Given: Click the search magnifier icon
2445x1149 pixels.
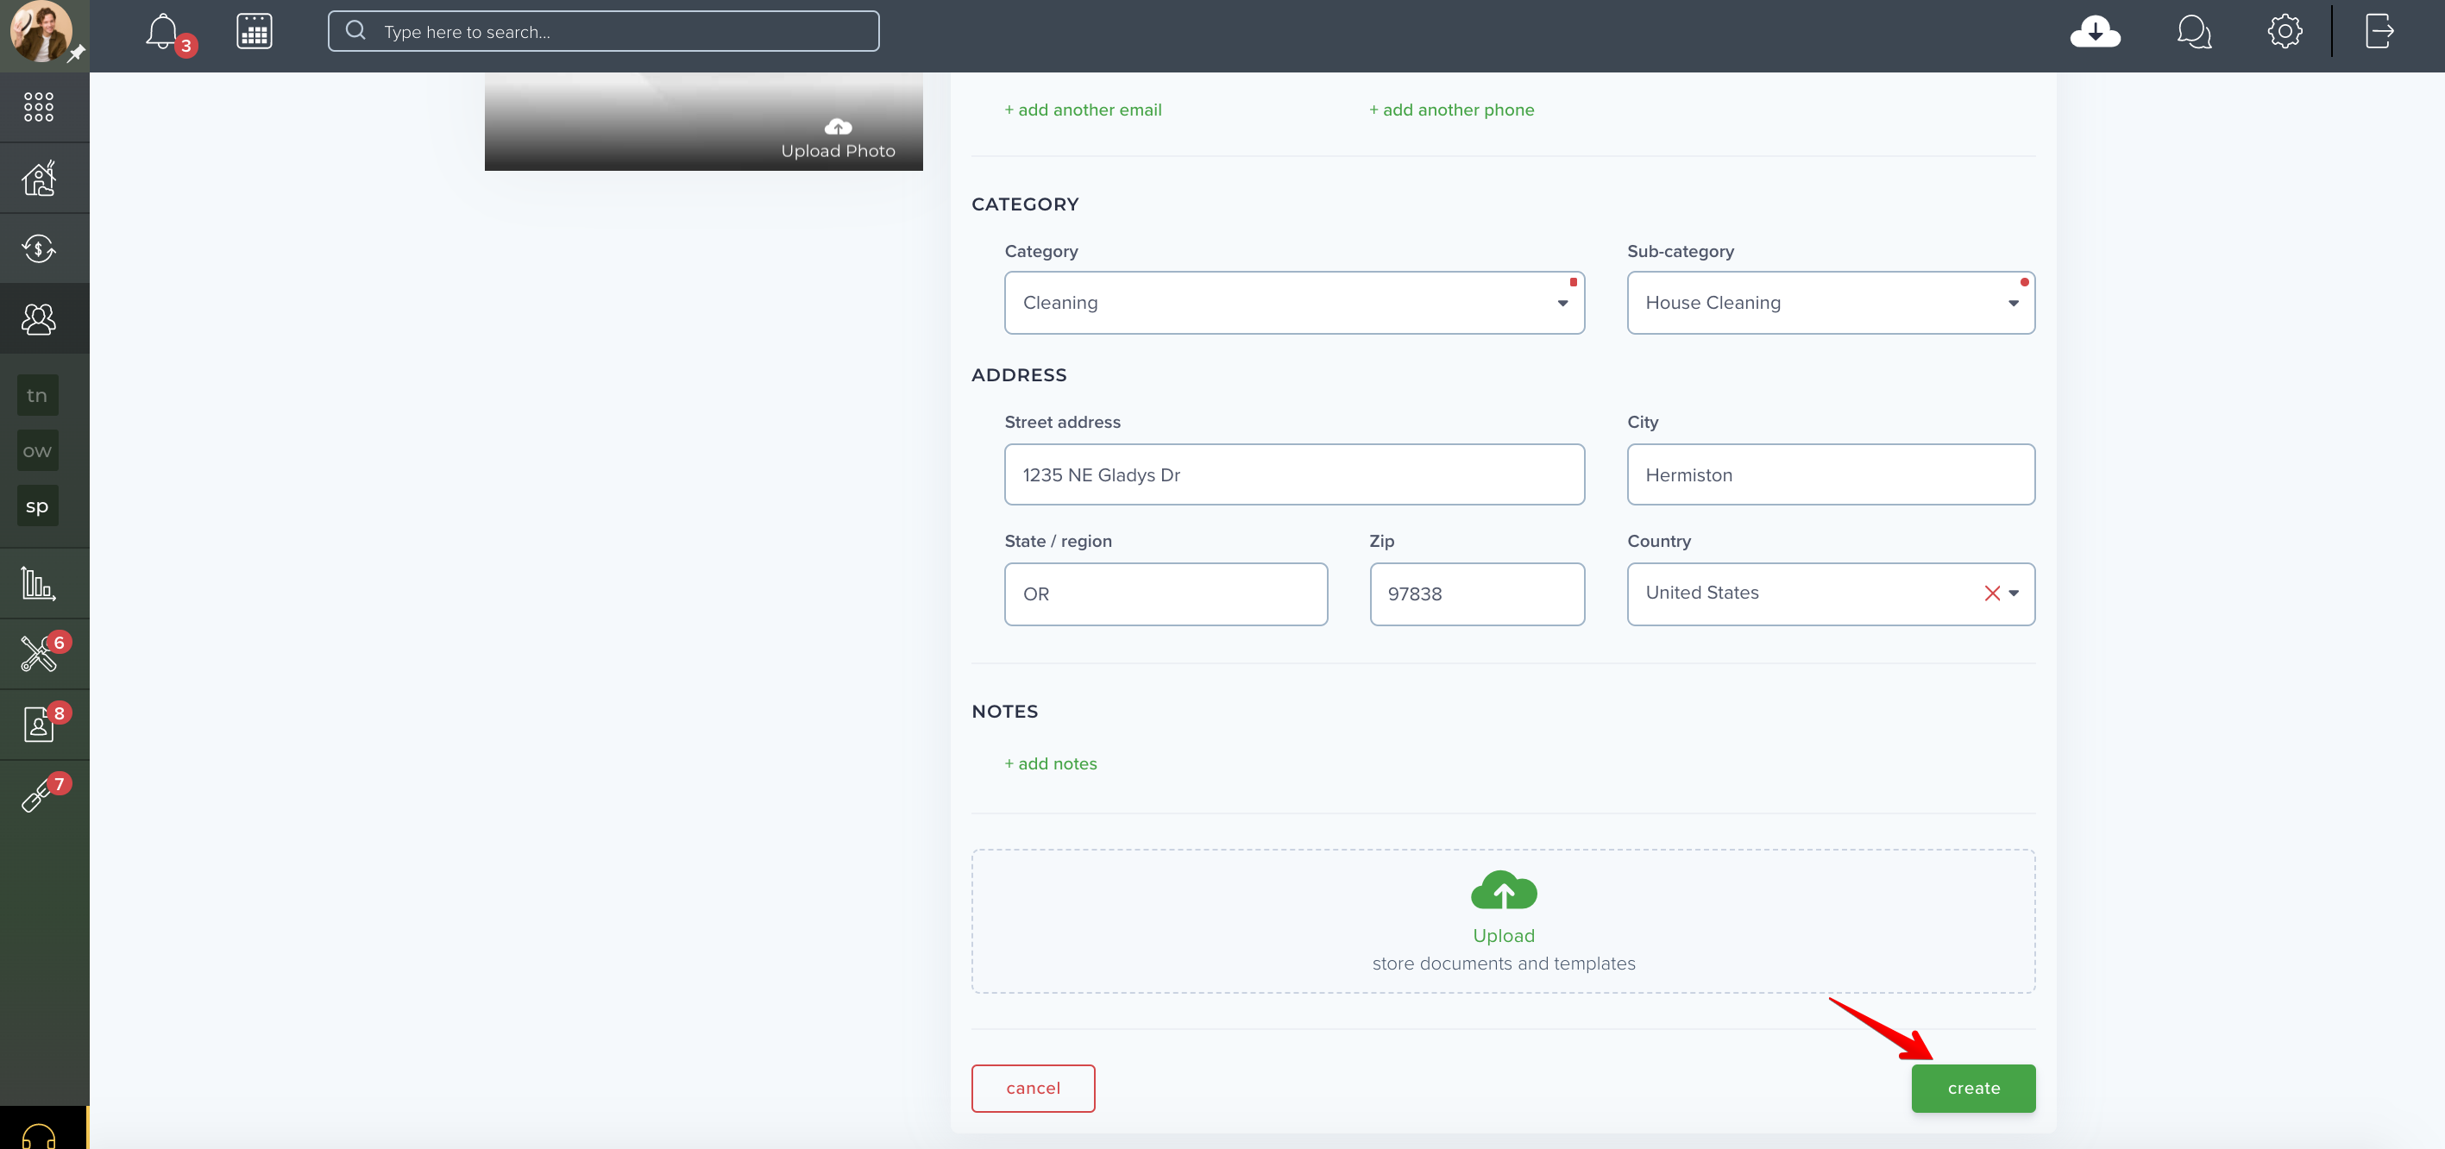Looking at the screenshot, I should coord(356,30).
